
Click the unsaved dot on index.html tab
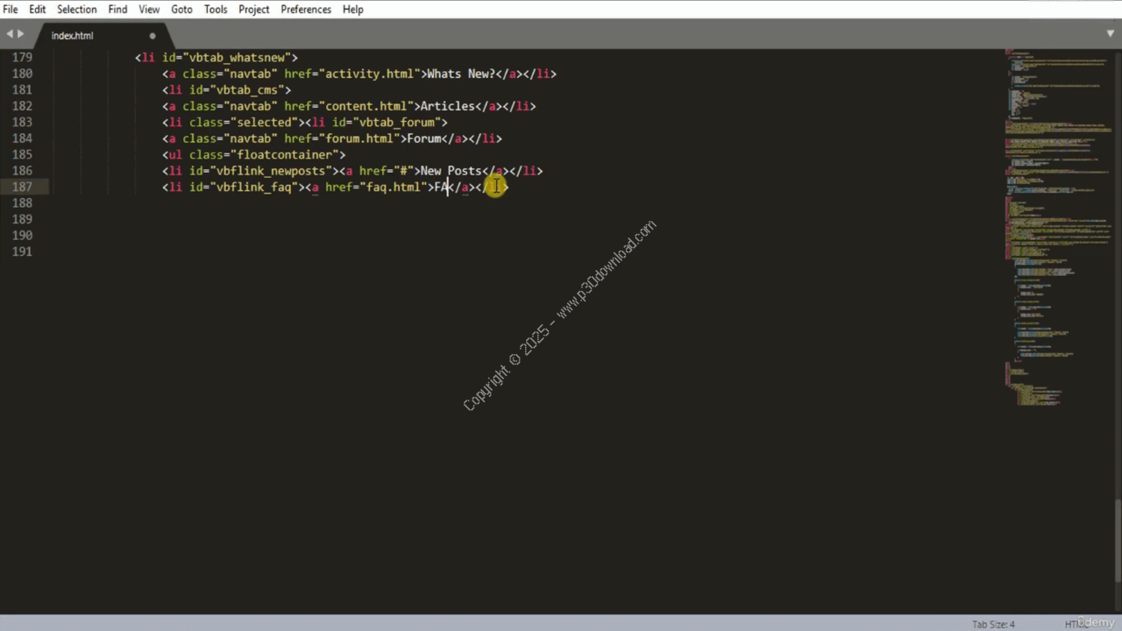coord(153,36)
